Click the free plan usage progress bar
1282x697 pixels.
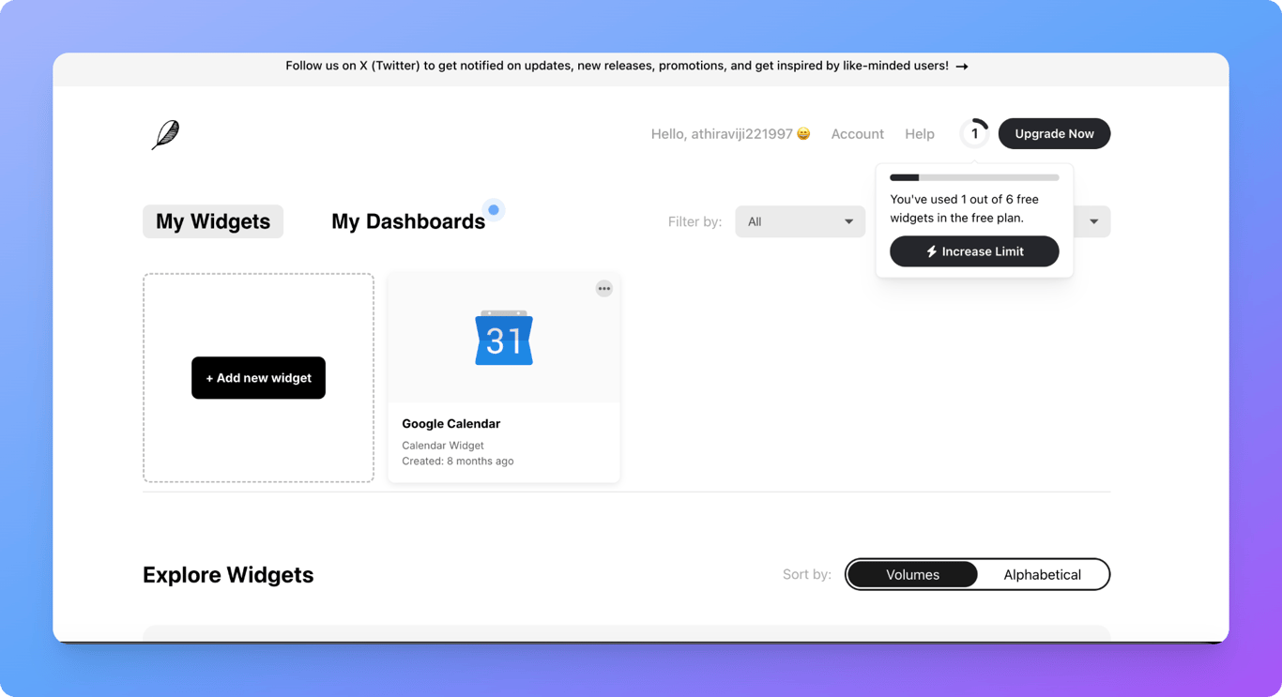click(x=974, y=177)
